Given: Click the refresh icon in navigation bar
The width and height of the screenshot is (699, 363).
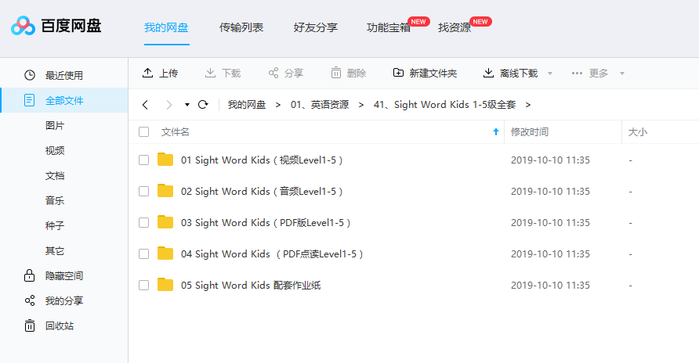Looking at the screenshot, I should (203, 104).
